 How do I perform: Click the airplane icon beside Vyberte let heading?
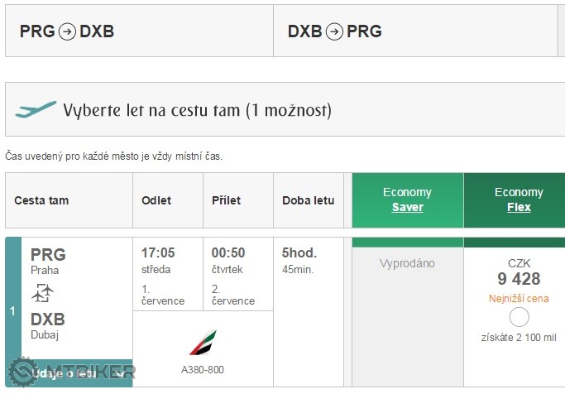36,110
